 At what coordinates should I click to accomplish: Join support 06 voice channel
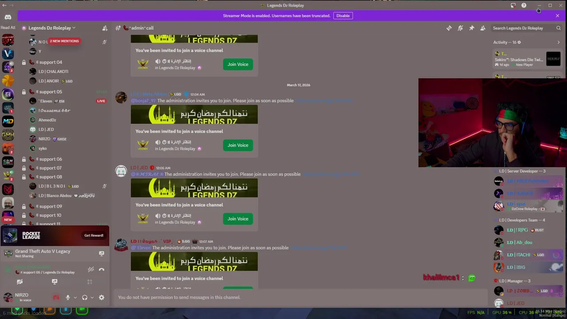pyautogui.click(x=64, y=159)
